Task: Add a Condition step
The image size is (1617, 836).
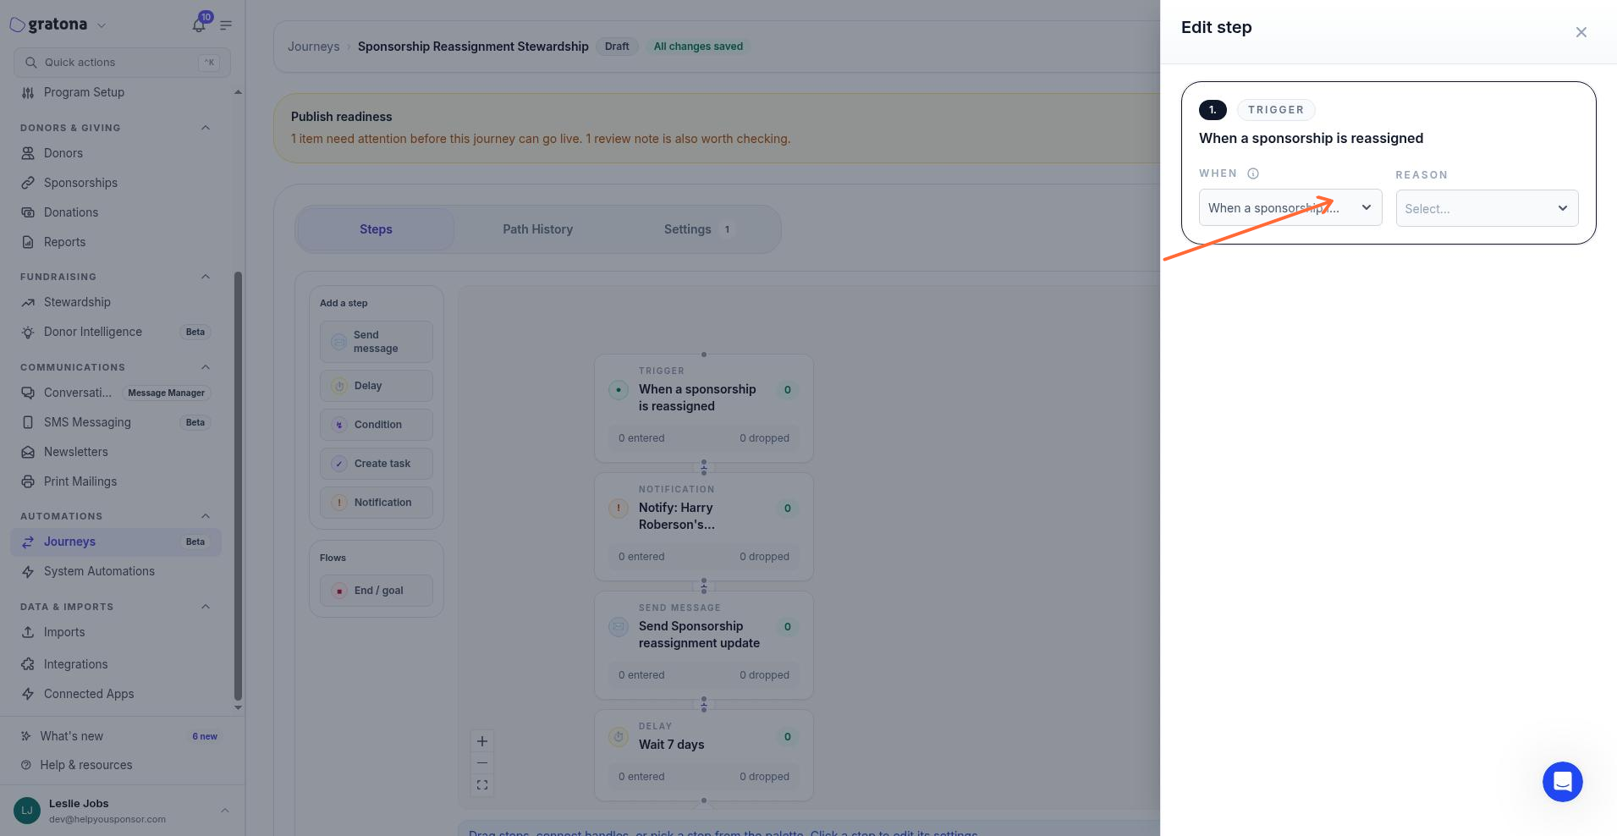Action: [x=377, y=425]
